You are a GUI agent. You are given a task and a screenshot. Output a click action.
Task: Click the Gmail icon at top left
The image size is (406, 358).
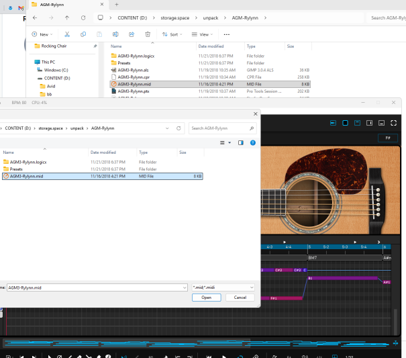point(21,8)
